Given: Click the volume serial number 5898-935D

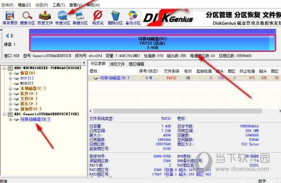Looking at the screenshot, I should 162,156.
